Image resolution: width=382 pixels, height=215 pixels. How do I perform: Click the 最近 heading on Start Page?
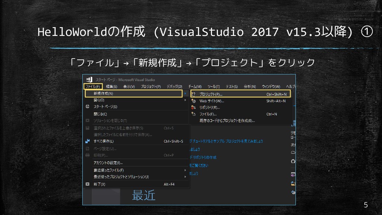(x=144, y=196)
